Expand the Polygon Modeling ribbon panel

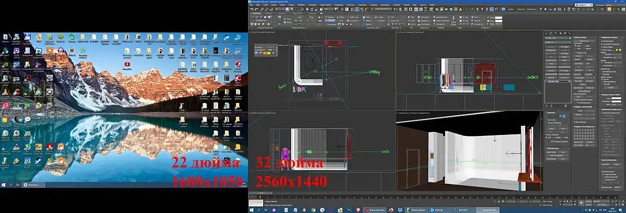point(265,28)
